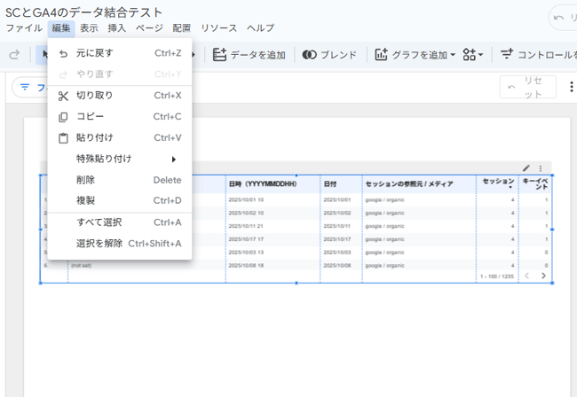
Task: Open the ヘルプ menu
Action: coord(260,27)
